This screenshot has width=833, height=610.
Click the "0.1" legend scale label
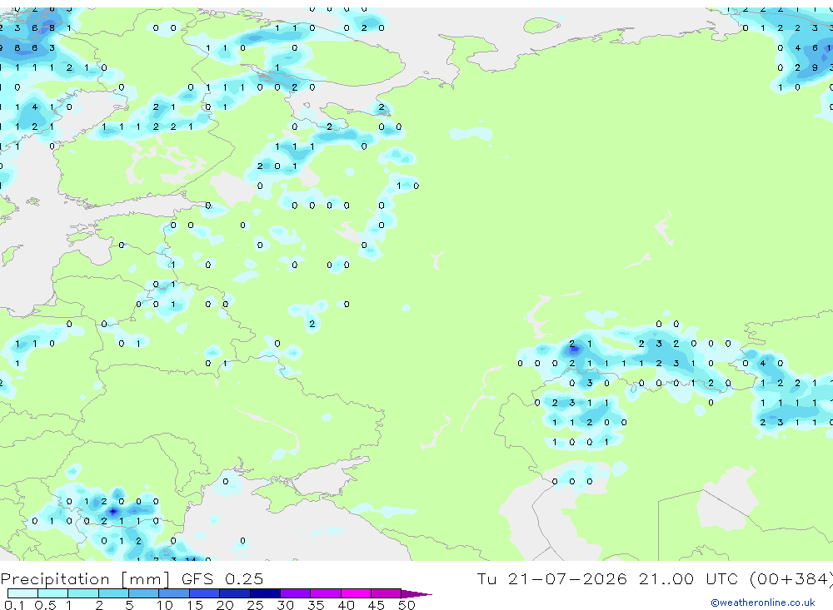pyautogui.click(x=14, y=605)
